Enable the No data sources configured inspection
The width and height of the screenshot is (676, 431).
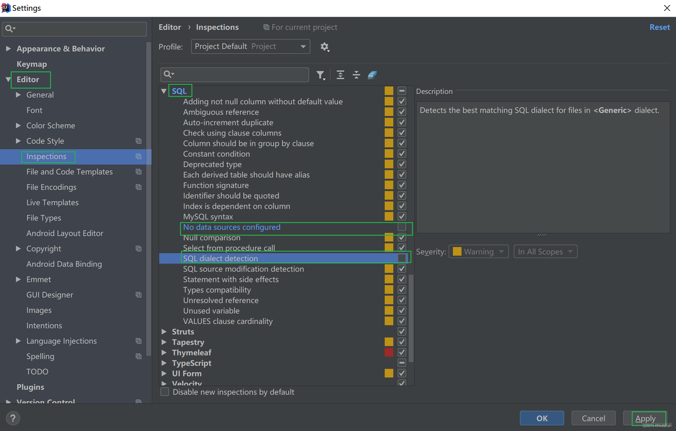click(401, 228)
